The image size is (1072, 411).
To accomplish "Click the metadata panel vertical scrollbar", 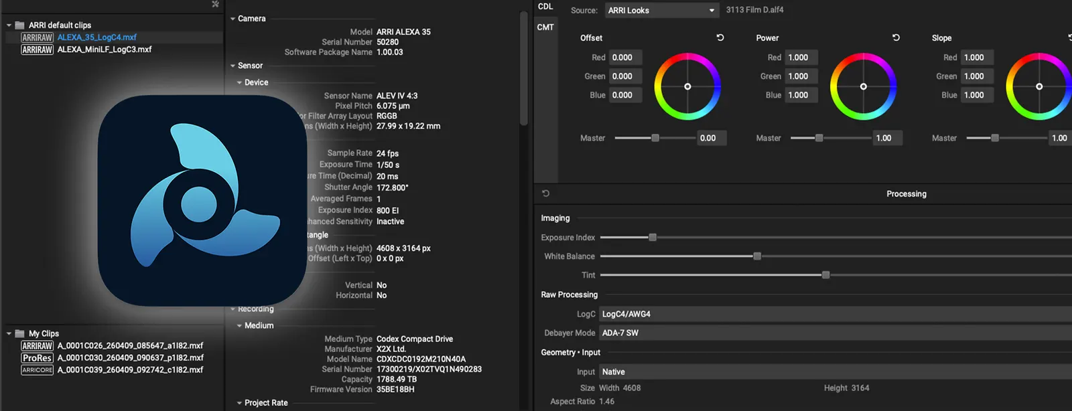I will [x=524, y=67].
